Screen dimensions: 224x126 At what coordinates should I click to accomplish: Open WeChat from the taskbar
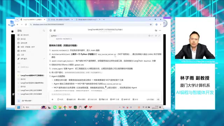tap(55, 107)
